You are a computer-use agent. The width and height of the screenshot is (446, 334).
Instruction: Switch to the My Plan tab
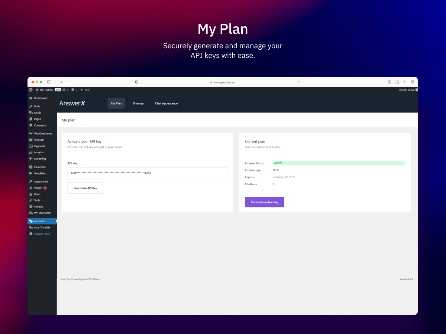coord(116,103)
